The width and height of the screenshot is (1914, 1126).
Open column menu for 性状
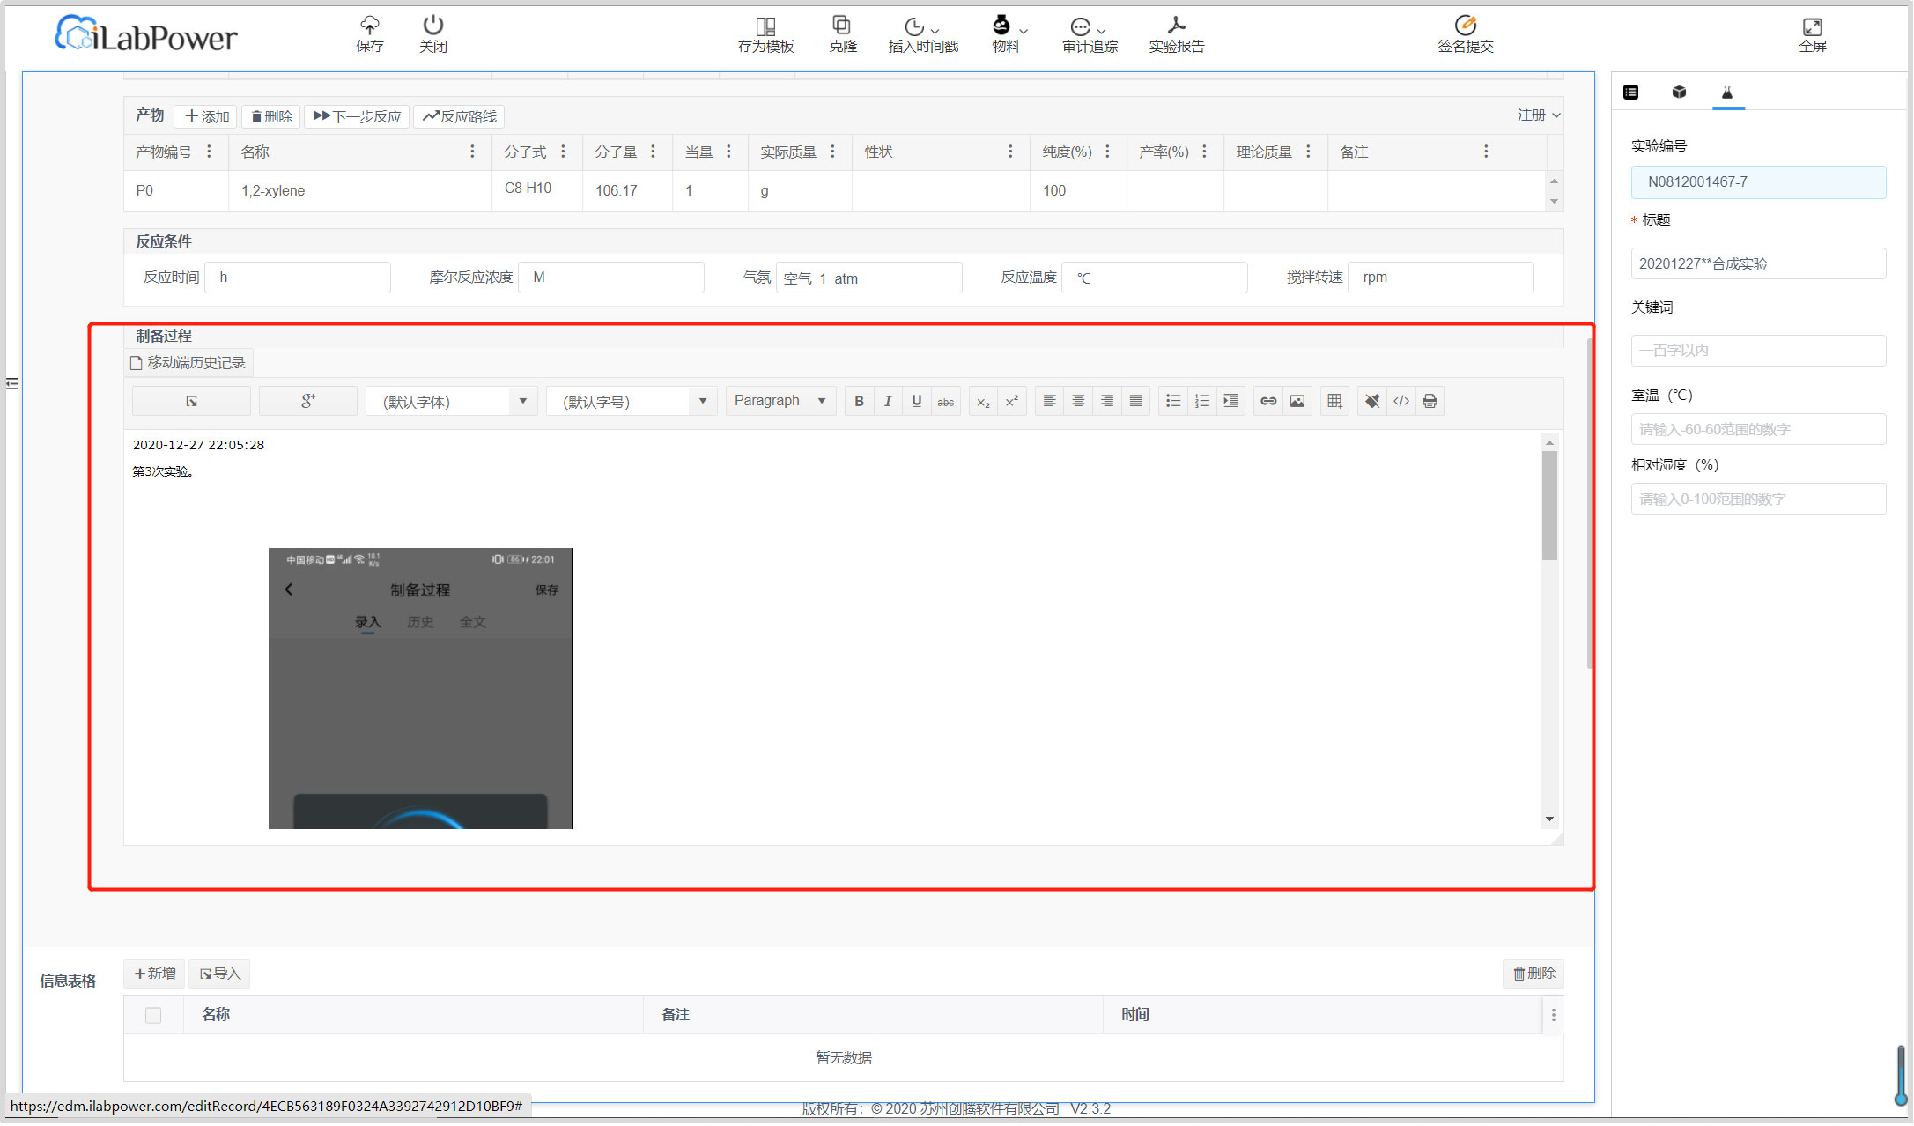[1010, 152]
